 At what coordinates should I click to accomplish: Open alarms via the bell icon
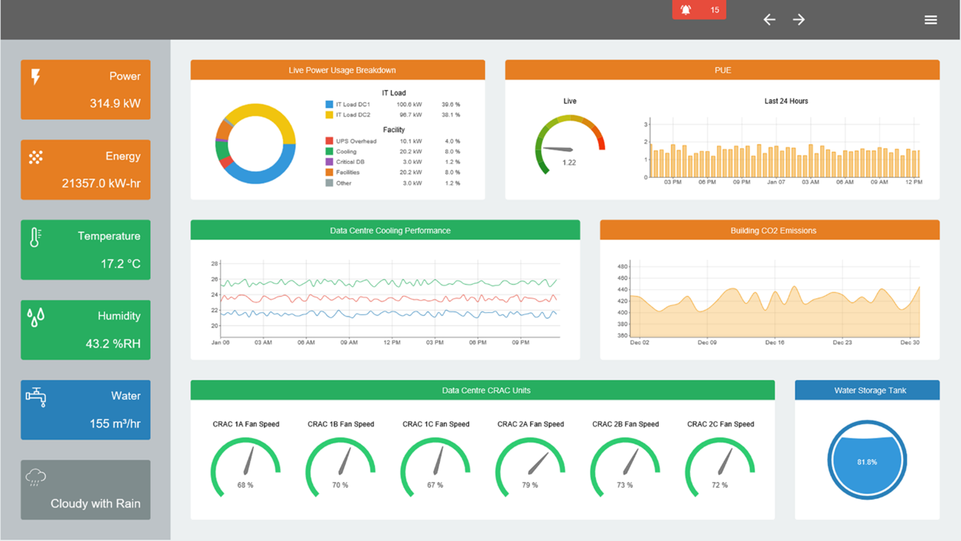pos(686,10)
